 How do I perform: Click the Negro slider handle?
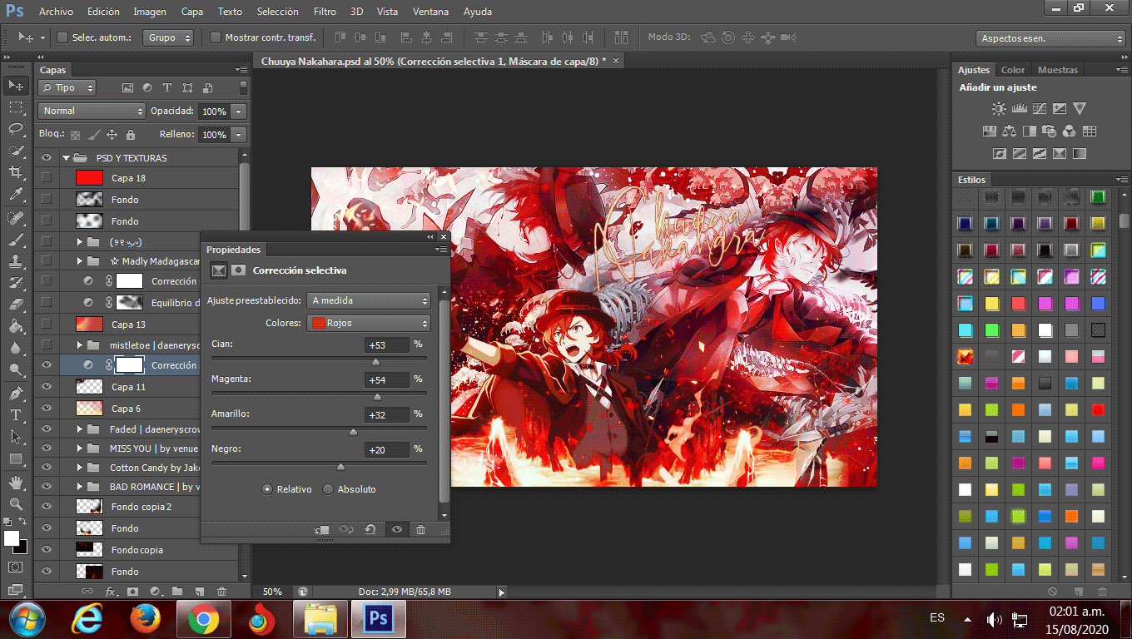pyautogui.click(x=340, y=467)
